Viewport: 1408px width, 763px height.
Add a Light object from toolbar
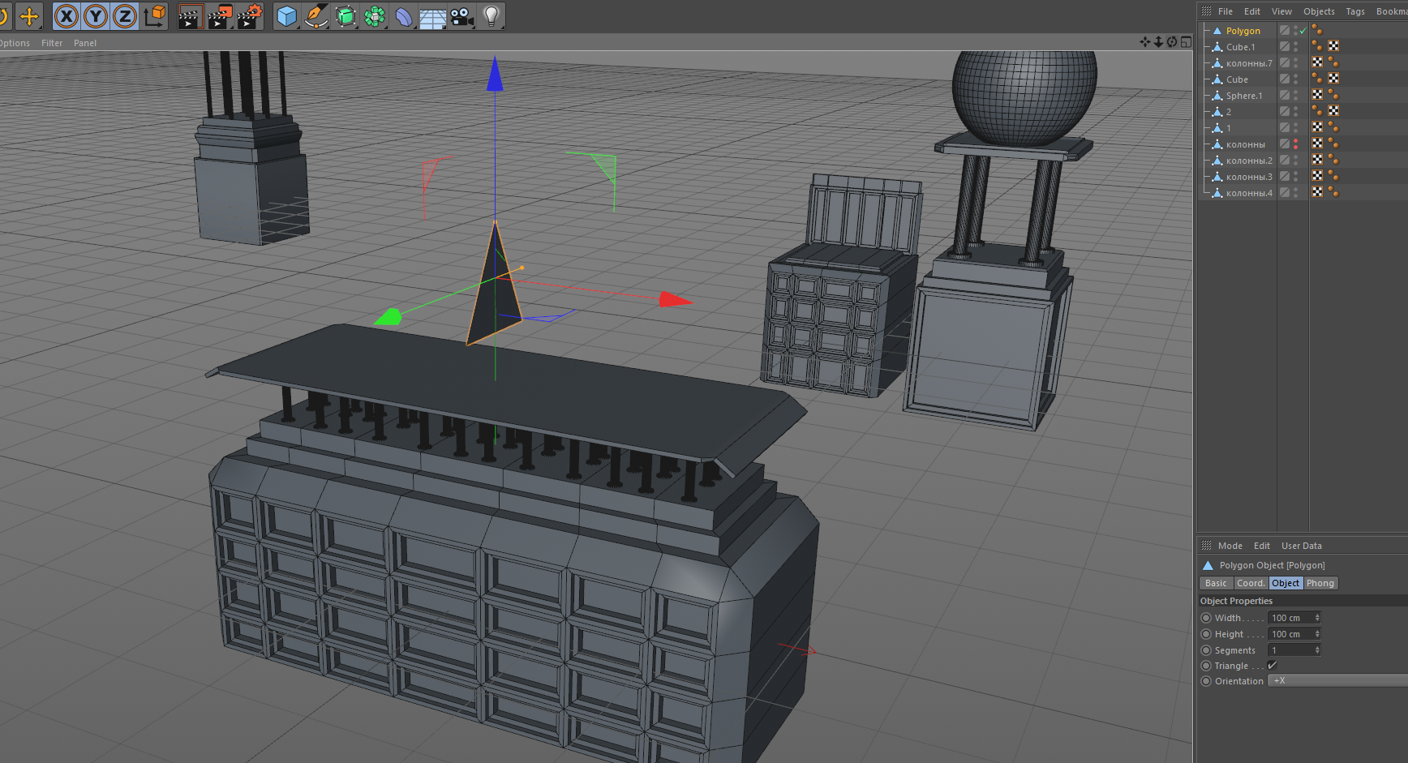click(x=491, y=16)
